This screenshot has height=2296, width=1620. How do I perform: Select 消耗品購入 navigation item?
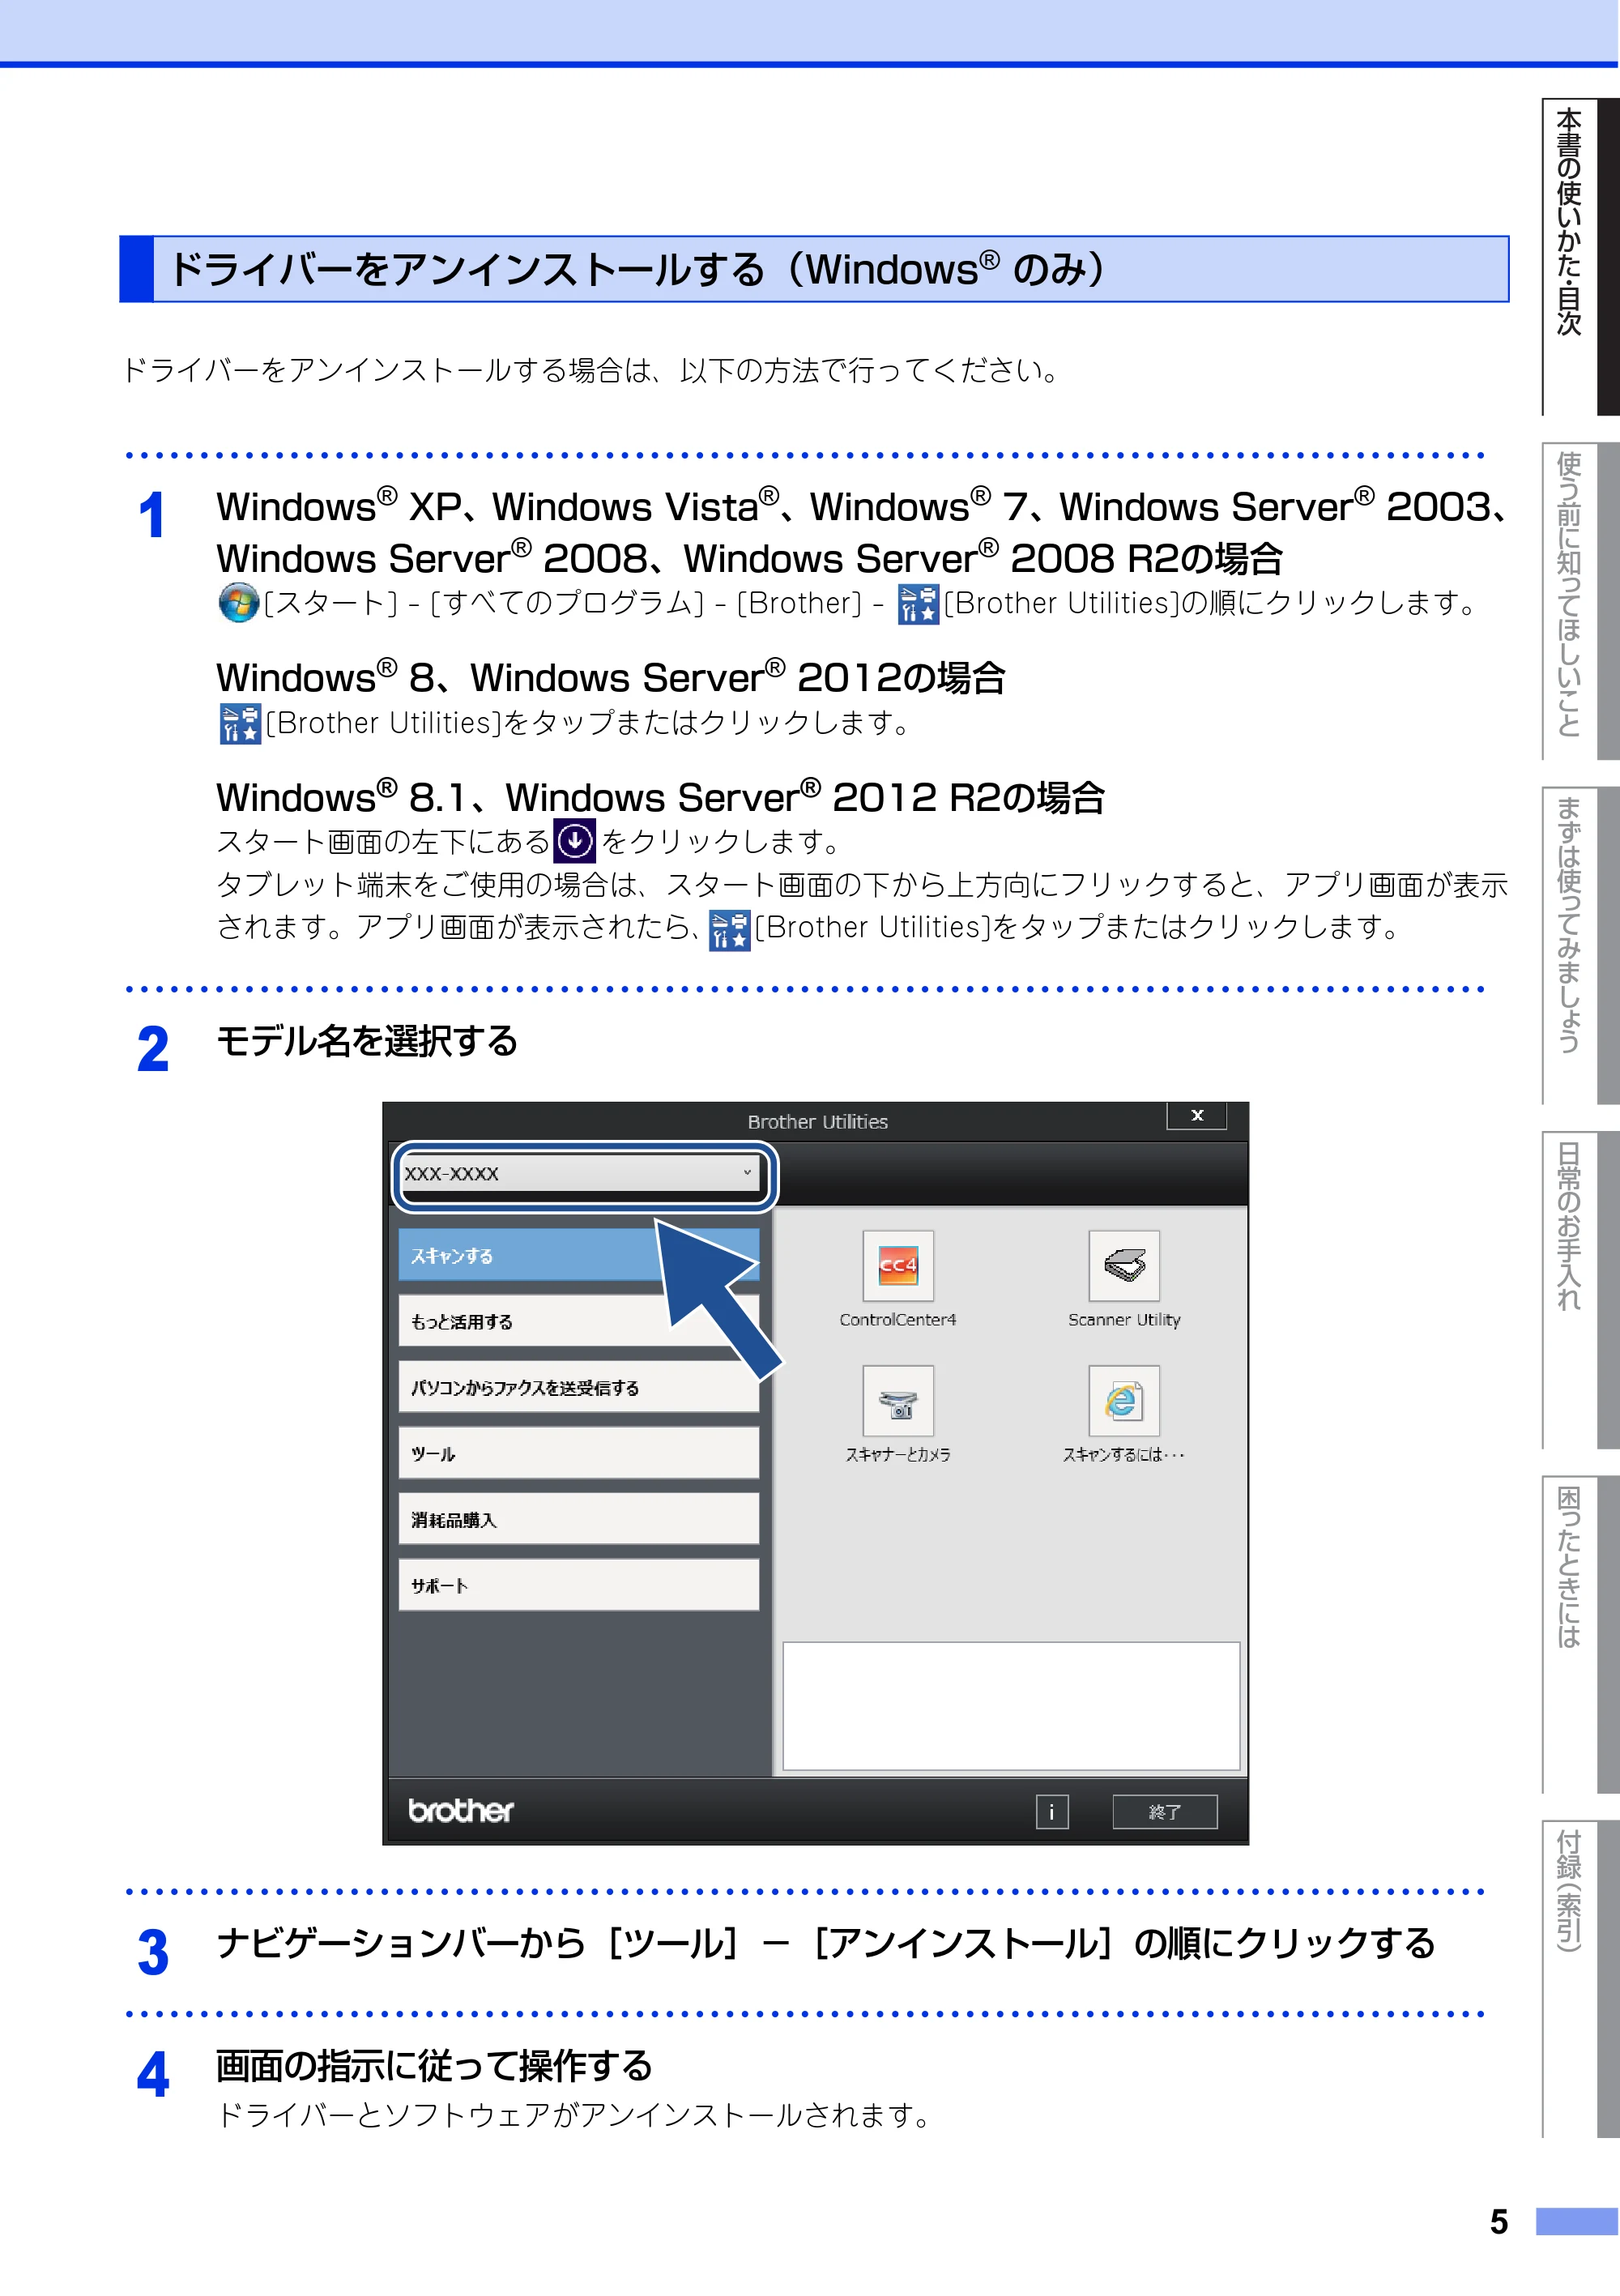click(x=578, y=1519)
